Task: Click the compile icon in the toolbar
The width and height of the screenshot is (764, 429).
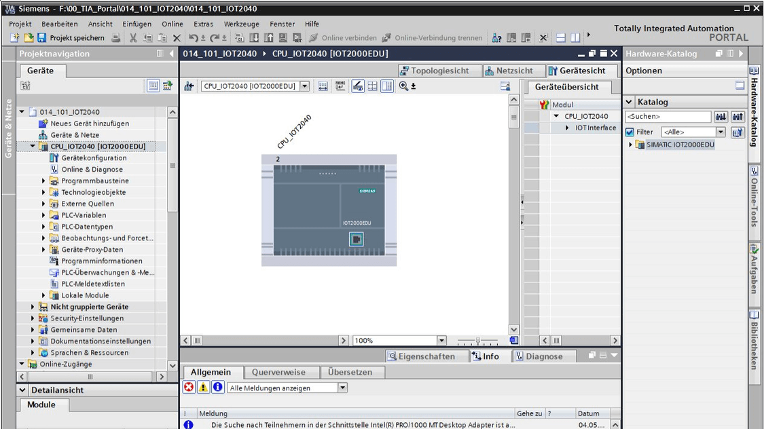Action: tap(239, 37)
